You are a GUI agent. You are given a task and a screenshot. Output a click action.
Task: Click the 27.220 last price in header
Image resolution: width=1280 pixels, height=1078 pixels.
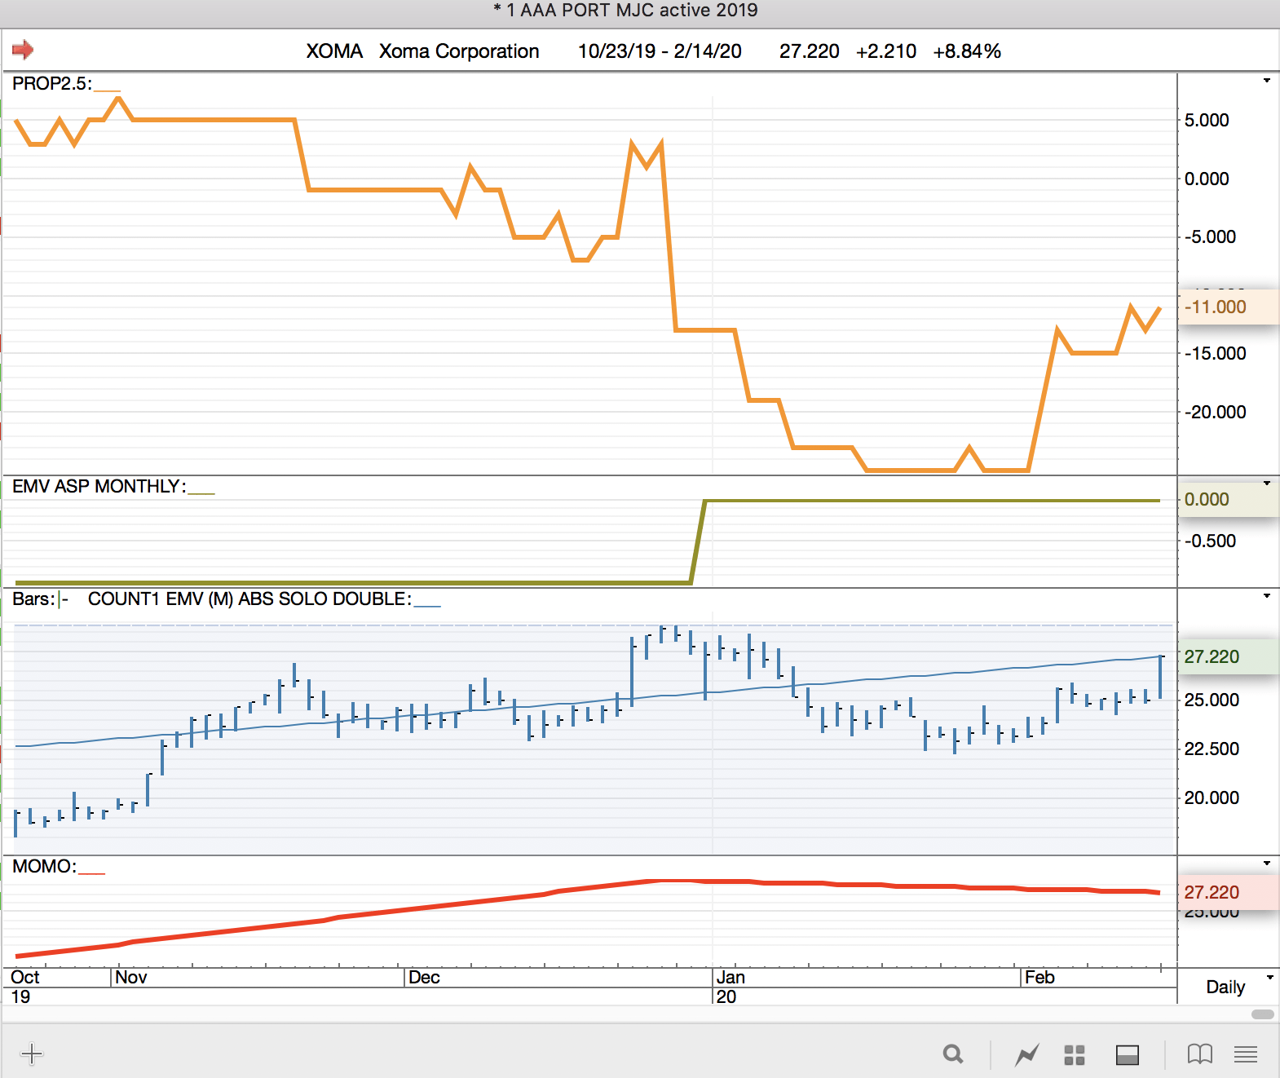pyautogui.click(x=809, y=51)
